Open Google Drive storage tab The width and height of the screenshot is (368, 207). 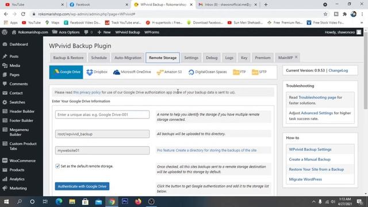coord(66,72)
